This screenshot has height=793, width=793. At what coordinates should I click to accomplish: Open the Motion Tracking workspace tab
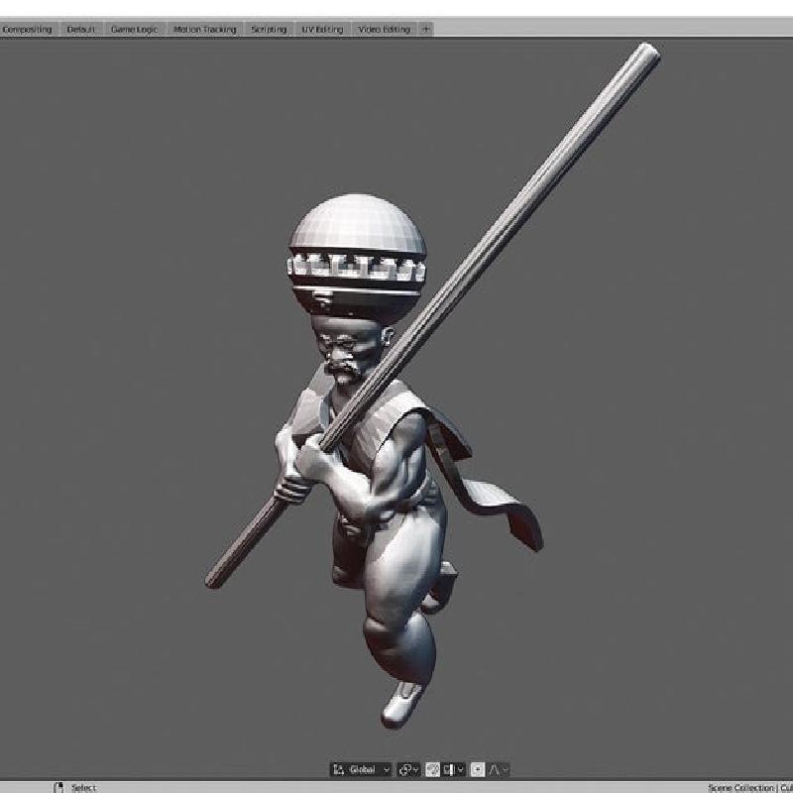[x=205, y=30]
